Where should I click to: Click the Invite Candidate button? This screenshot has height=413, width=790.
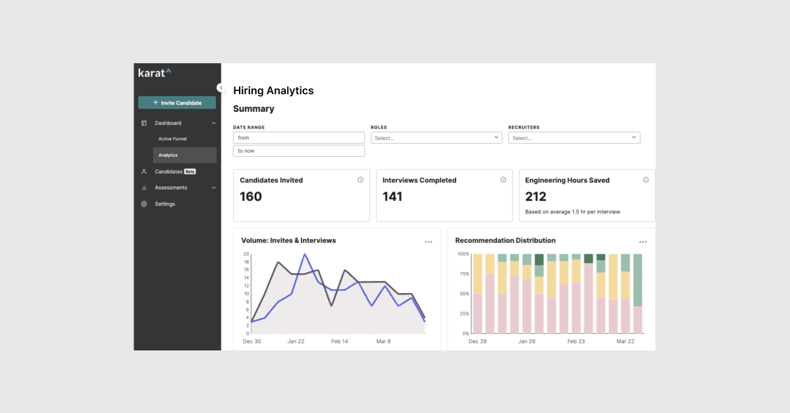(x=176, y=102)
